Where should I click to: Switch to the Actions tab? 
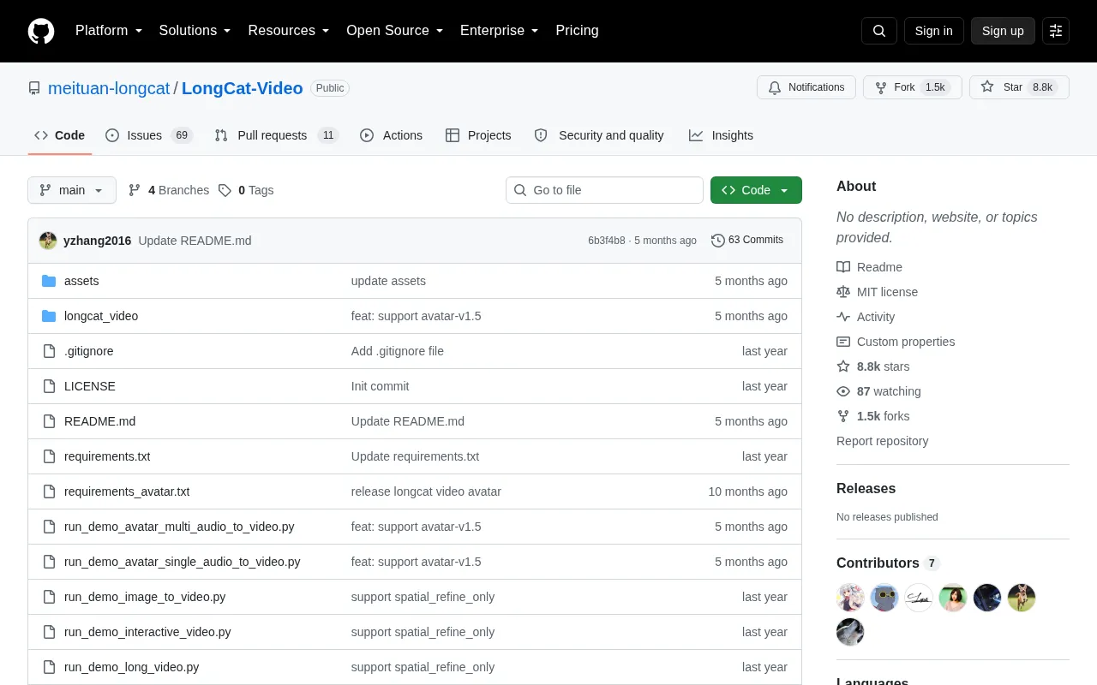[x=392, y=135]
